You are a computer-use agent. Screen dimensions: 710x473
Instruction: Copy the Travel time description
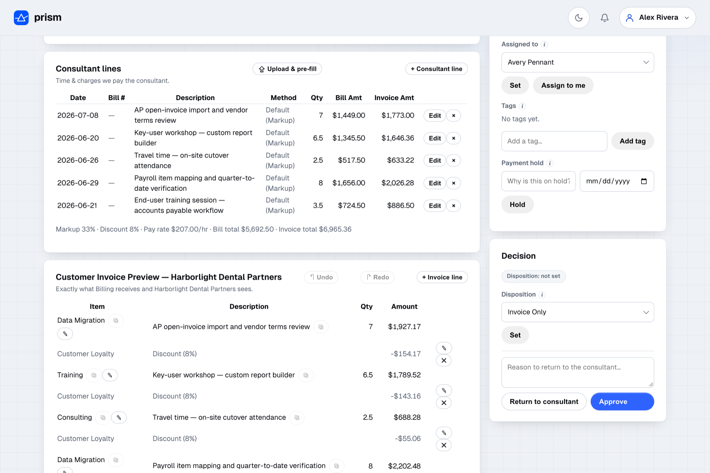click(297, 418)
